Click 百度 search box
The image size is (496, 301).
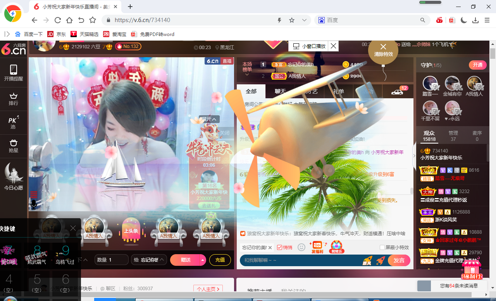(x=372, y=20)
